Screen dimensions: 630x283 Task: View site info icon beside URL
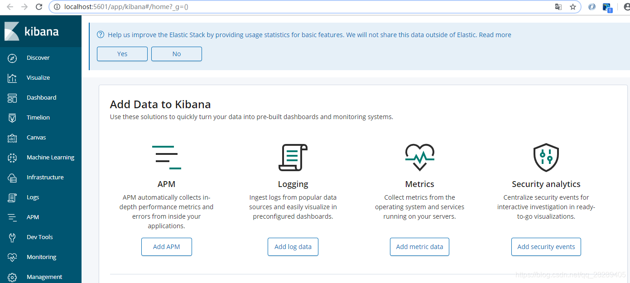click(x=57, y=7)
